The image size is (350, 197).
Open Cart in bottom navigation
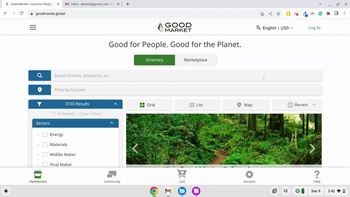coord(182,176)
